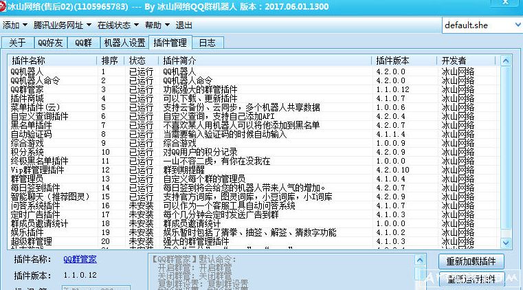This screenshot has width=523, height=290.
Task: Select the 娱乐插件 row
Action: (255, 232)
